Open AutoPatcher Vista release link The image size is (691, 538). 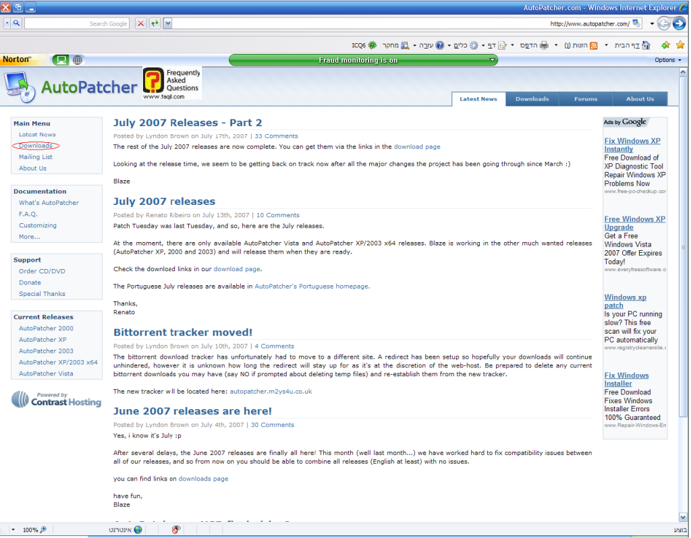point(47,373)
